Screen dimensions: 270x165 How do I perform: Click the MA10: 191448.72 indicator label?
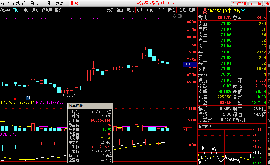point(50,103)
